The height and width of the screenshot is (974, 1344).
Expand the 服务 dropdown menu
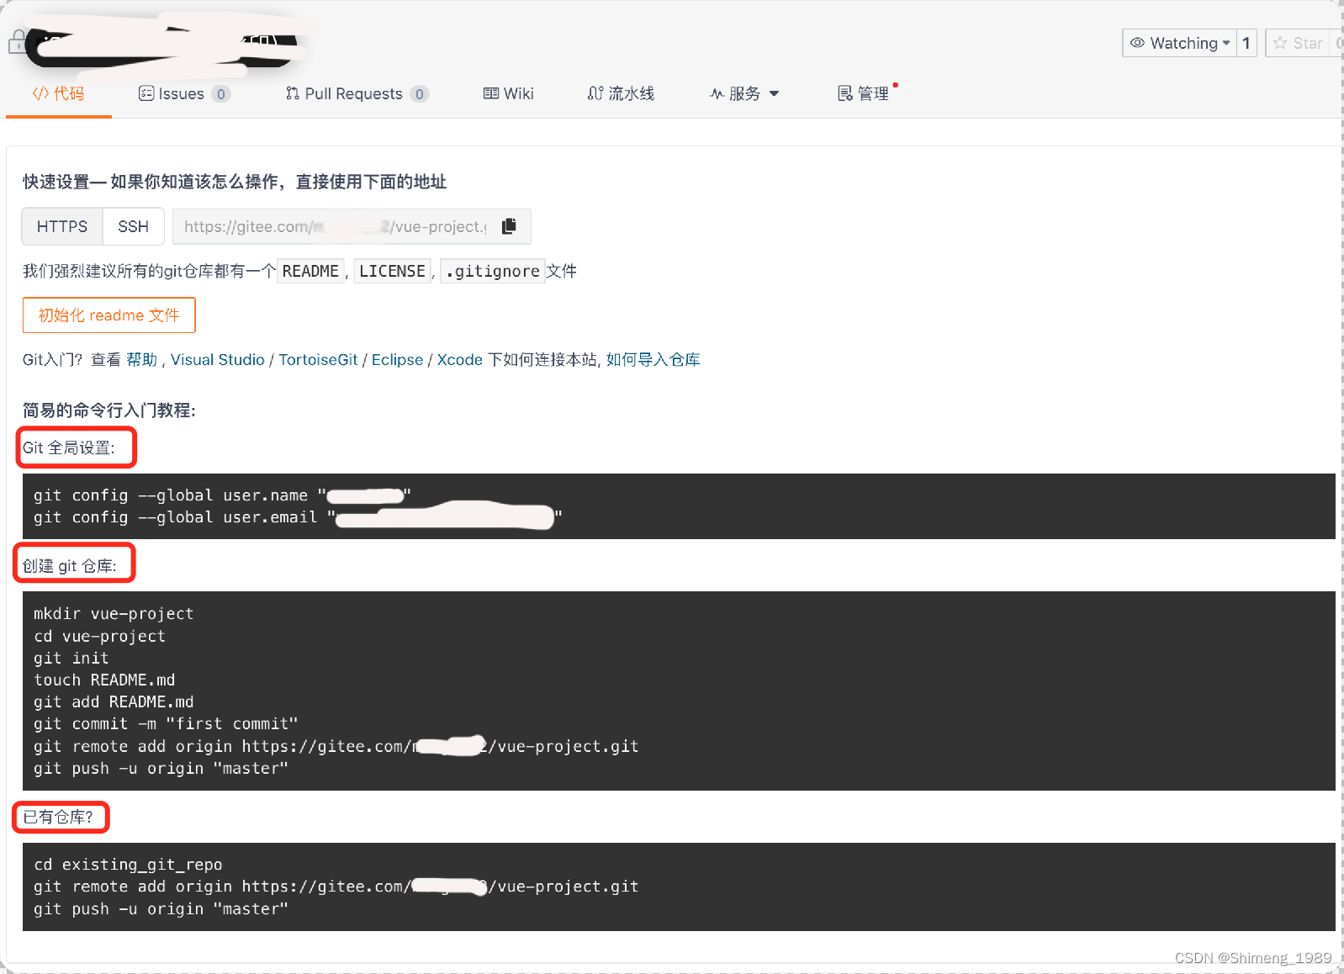(744, 93)
